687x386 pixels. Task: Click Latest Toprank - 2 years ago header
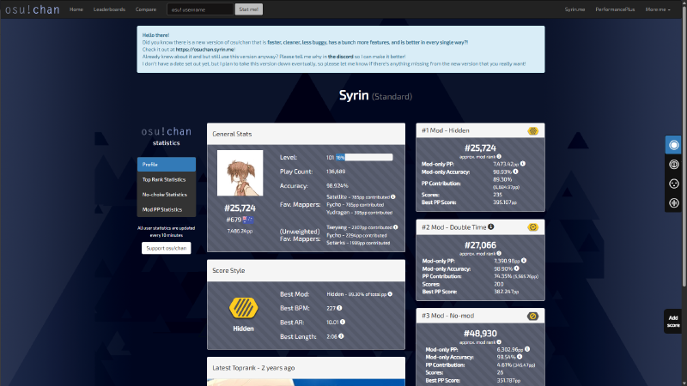[x=306, y=368]
